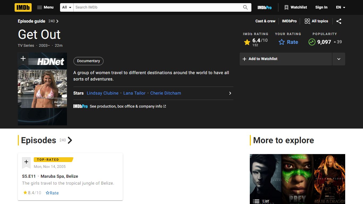Viewport: 363px width, 204px height.
Task: Open Lindsay Clubine's page
Action: point(103,93)
